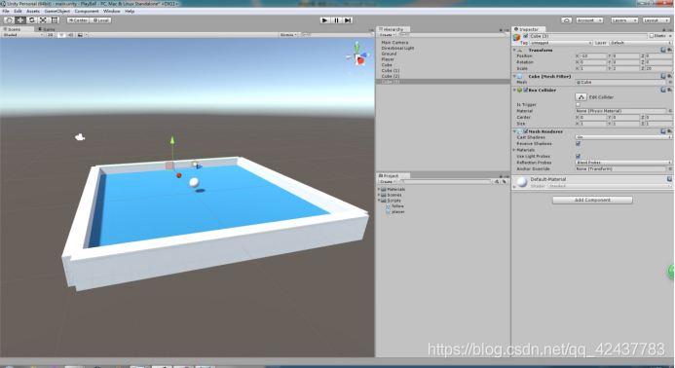Select the Move tool in the toolbar
The image size is (675, 368).
coord(20,20)
